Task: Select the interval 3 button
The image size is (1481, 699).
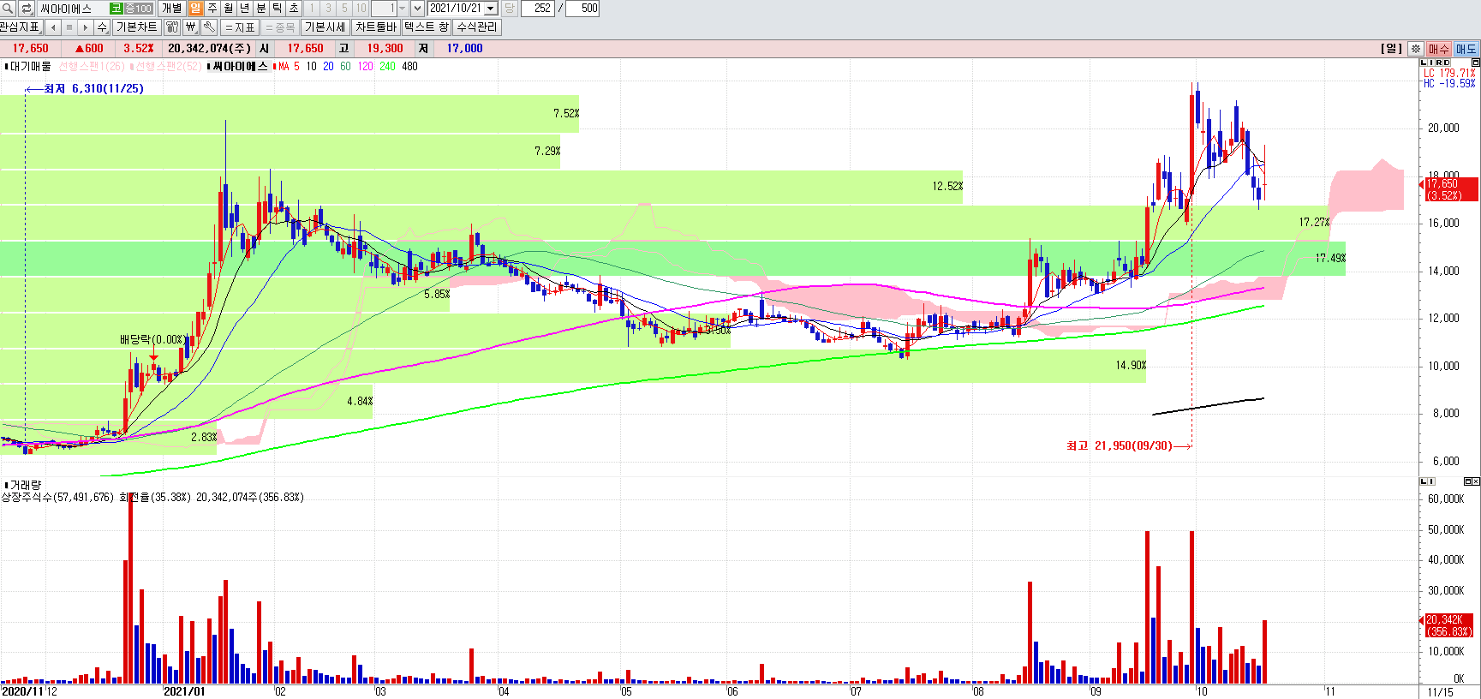Action: (328, 9)
